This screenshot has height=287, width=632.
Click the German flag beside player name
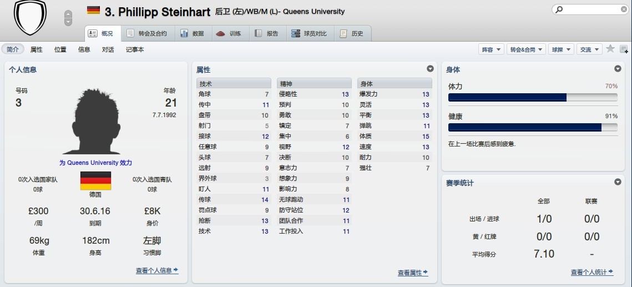(x=93, y=11)
